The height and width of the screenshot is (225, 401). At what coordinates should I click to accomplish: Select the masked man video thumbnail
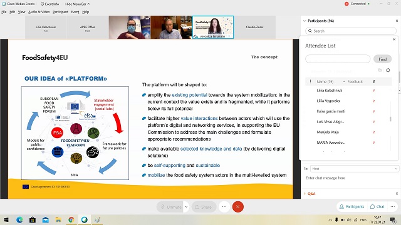point(130,27)
